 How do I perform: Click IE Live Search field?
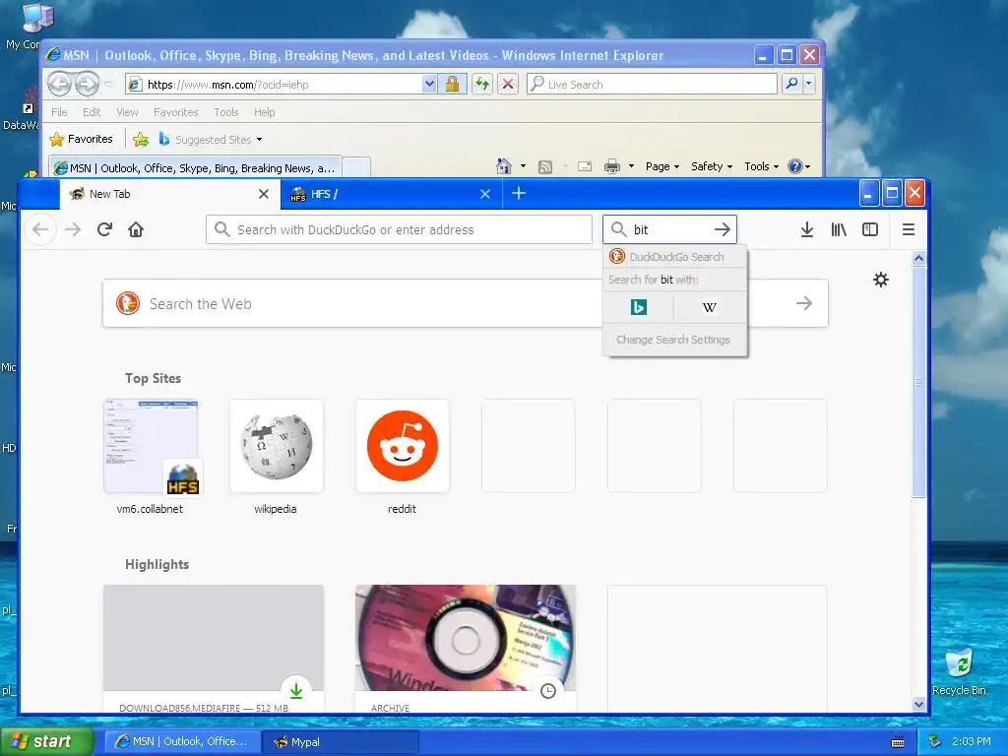click(x=652, y=84)
